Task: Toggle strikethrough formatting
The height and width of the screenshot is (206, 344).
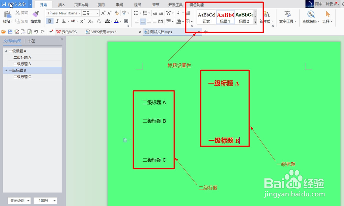Action: [73, 21]
